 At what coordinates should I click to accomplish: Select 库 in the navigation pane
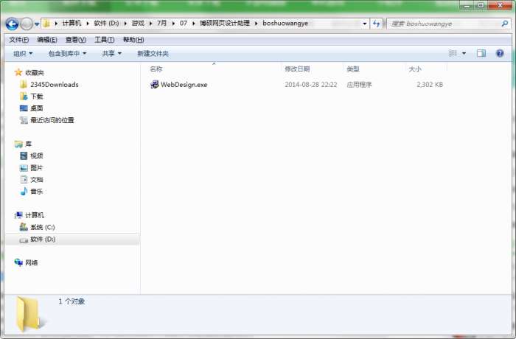tap(28, 144)
